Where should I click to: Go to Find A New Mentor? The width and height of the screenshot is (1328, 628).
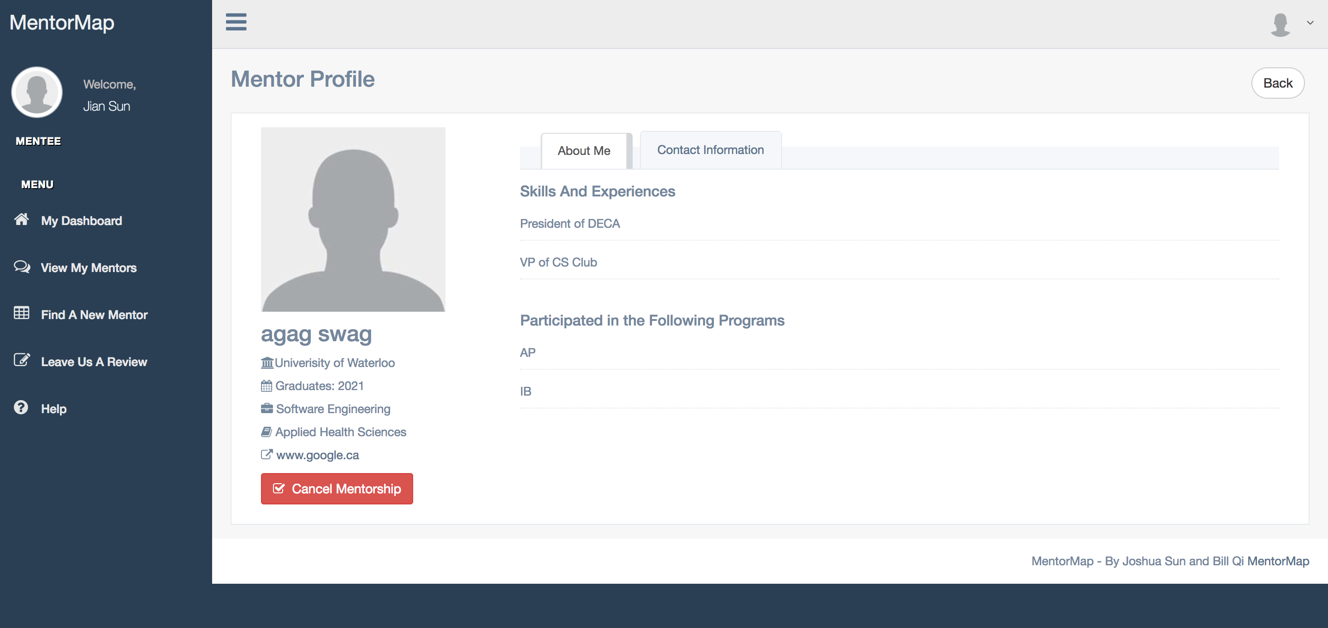point(95,314)
